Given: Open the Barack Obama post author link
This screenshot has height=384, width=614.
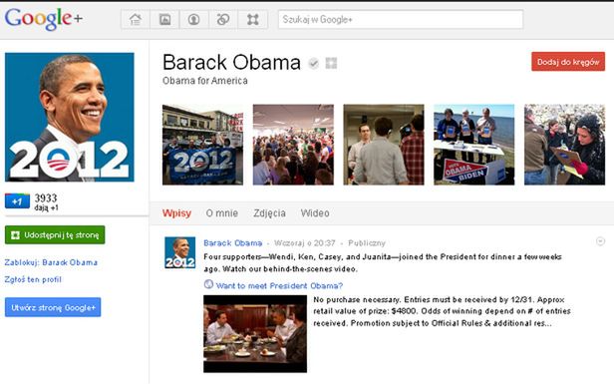Looking at the screenshot, I should tap(233, 243).
